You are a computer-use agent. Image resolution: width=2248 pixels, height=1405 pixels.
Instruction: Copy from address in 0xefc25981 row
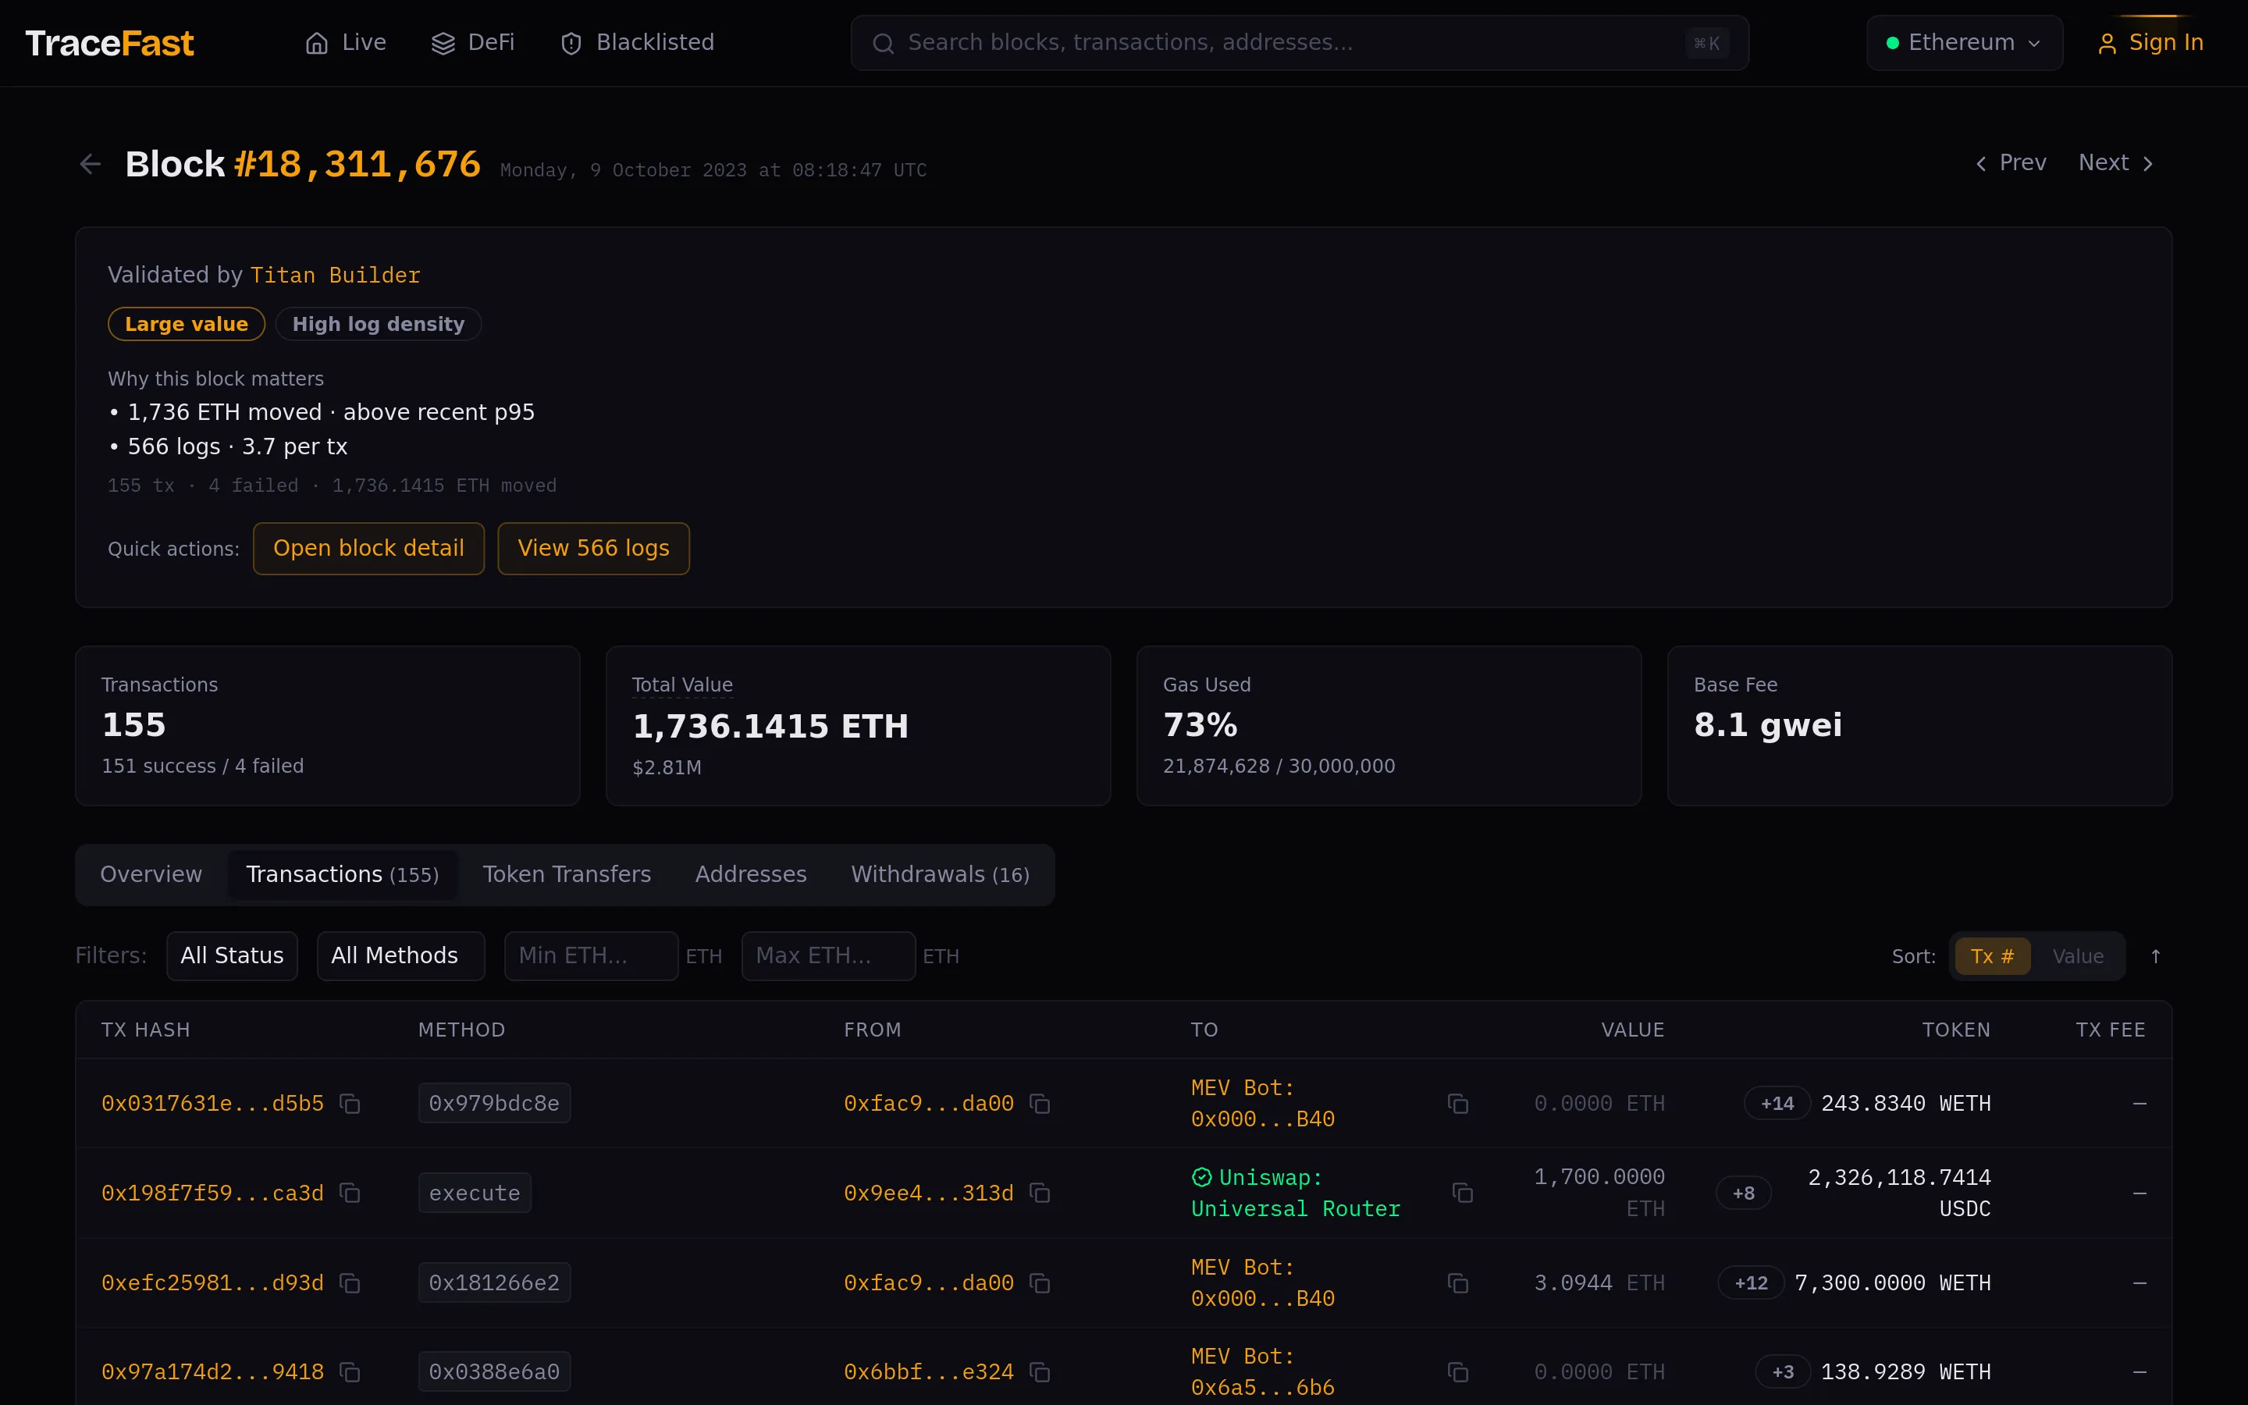[1040, 1283]
